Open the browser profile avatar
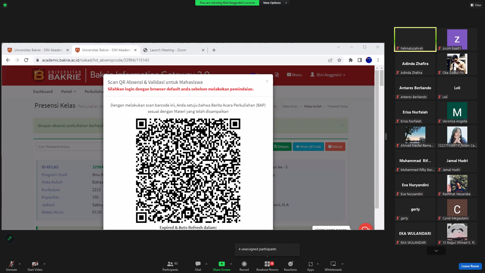The image size is (485, 273). click(369, 60)
